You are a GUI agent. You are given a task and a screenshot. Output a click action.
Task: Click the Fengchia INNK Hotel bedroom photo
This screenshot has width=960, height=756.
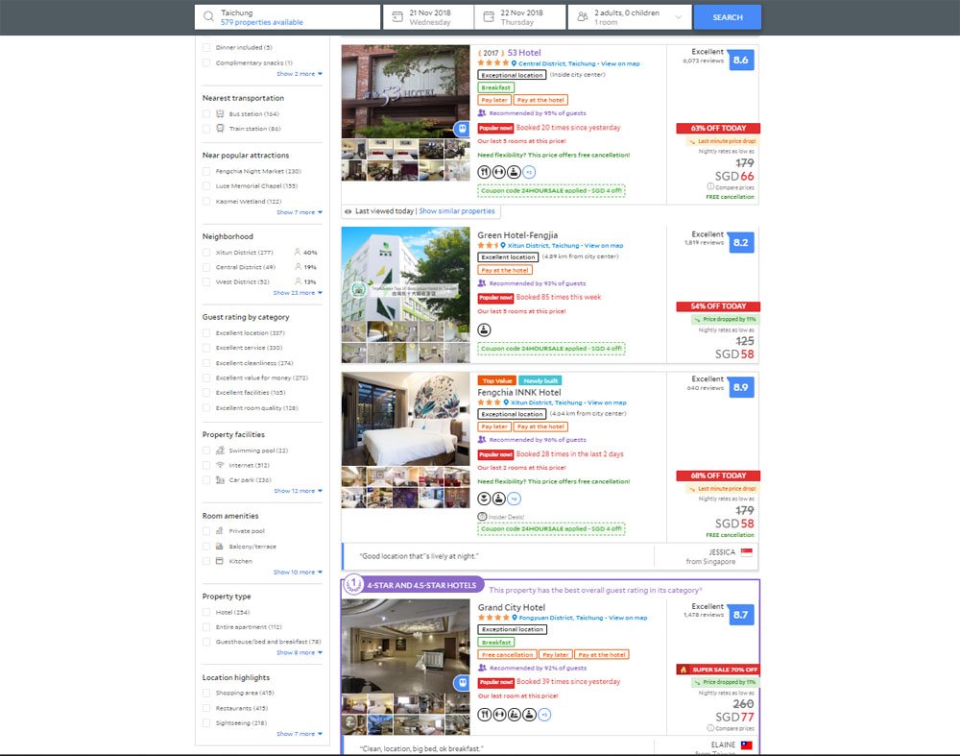point(405,419)
